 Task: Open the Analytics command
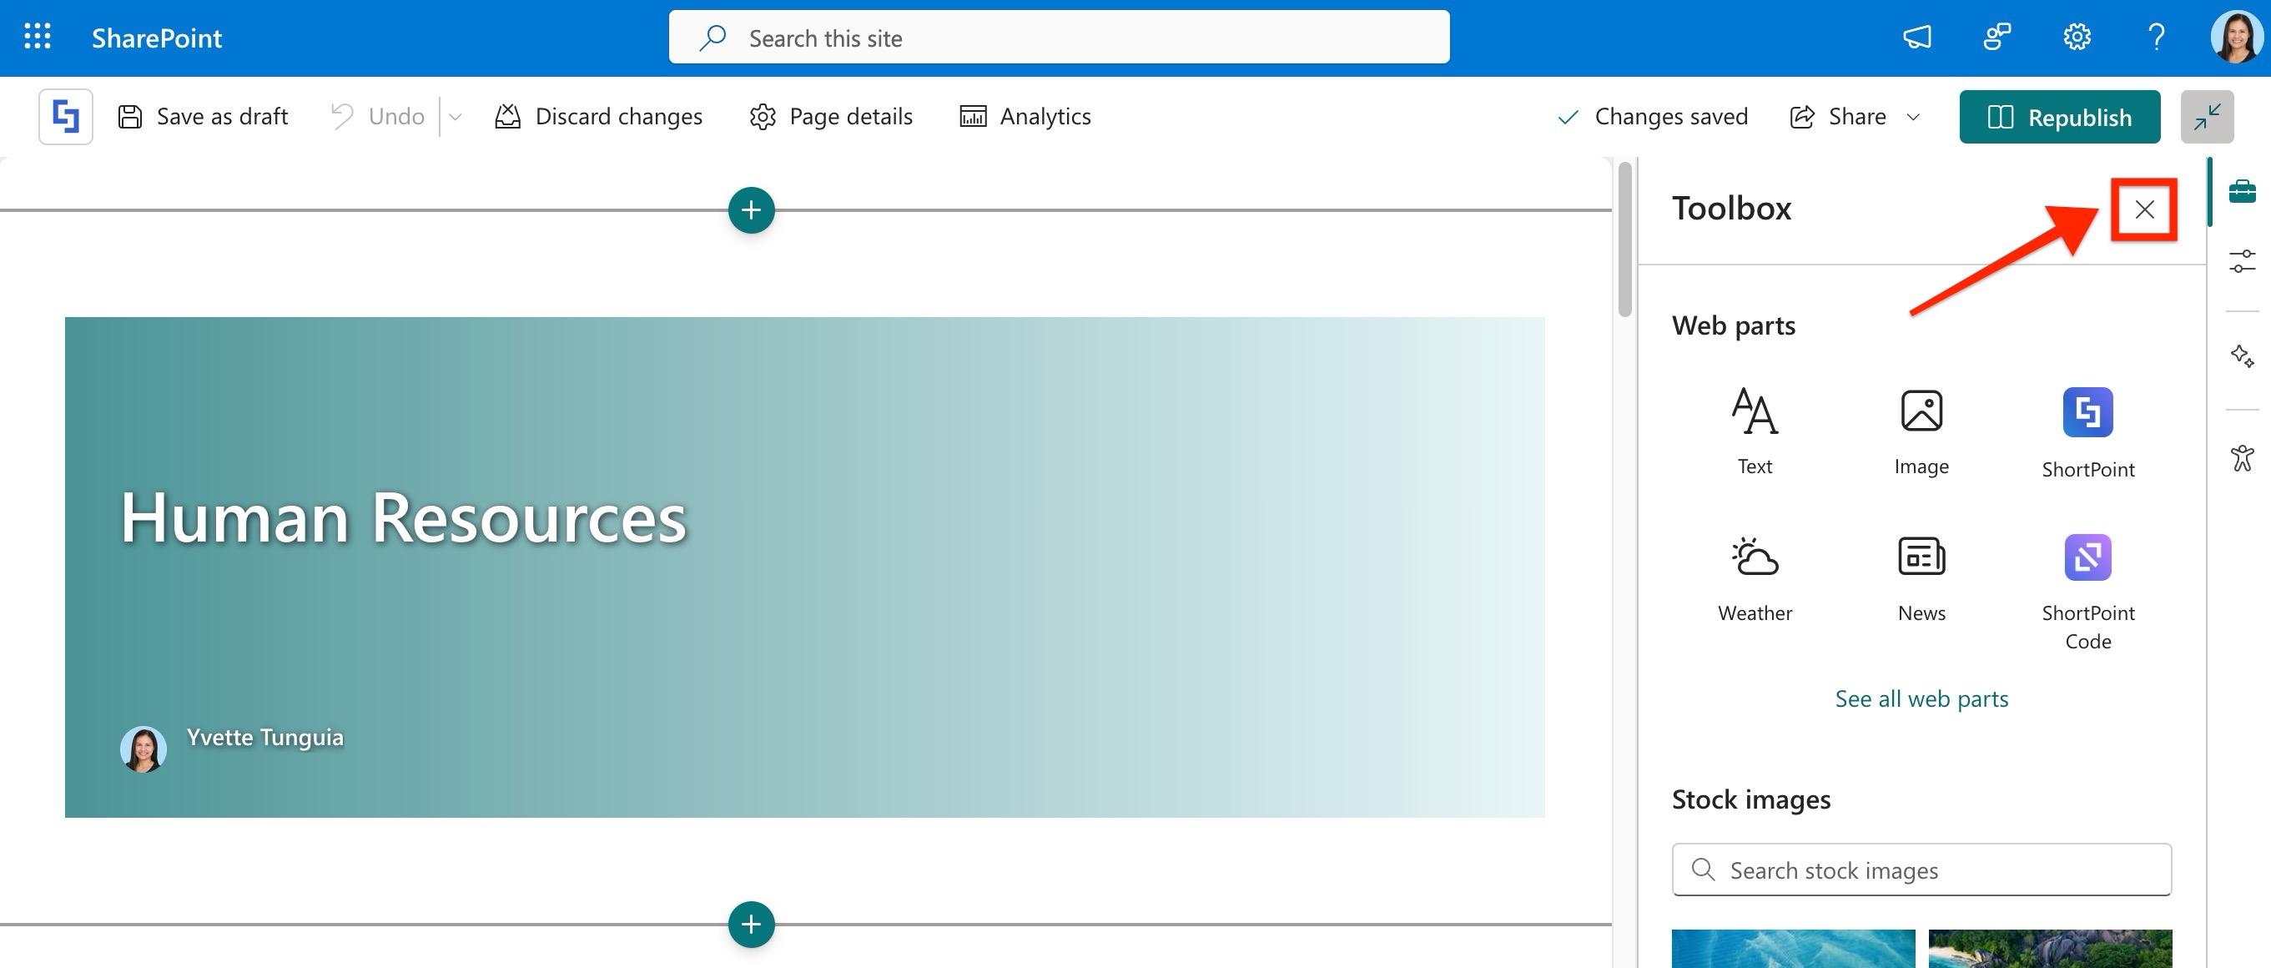[1025, 116]
